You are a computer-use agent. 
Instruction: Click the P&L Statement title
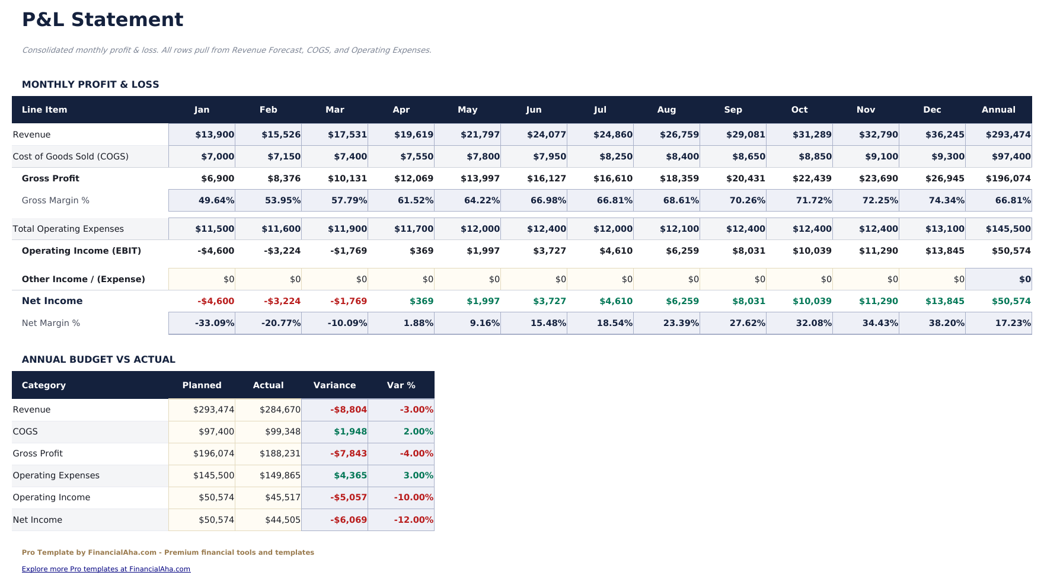(x=102, y=20)
